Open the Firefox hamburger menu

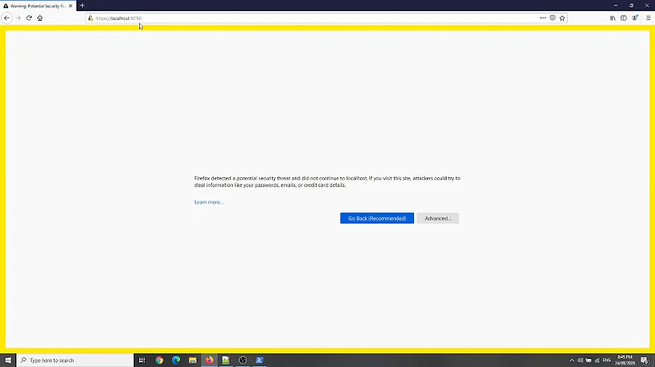[x=649, y=18]
